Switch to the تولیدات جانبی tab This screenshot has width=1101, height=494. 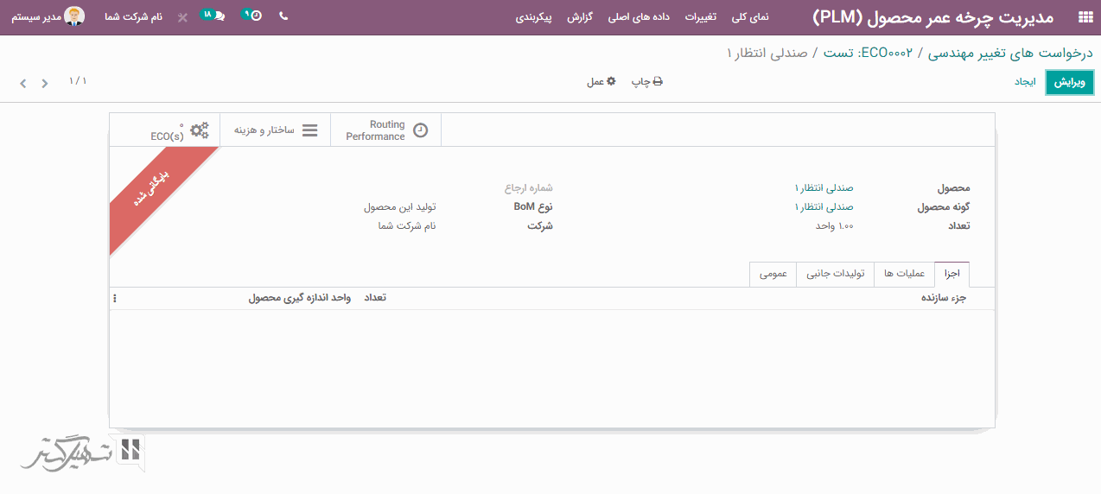(835, 274)
